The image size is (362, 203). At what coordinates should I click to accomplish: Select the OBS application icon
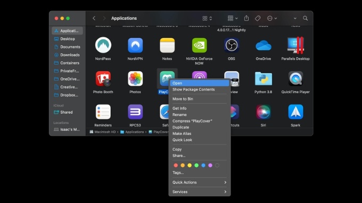pyautogui.click(x=232, y=45)
